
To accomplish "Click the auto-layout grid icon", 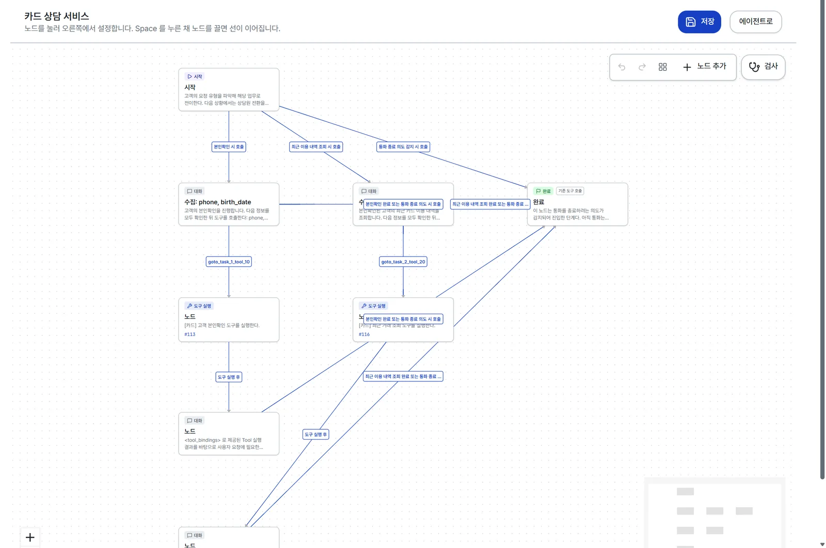I will point(663,67).
